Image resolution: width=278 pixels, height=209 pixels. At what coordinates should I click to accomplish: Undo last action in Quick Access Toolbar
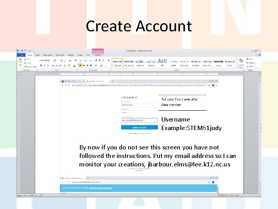(x=25, y=51)
